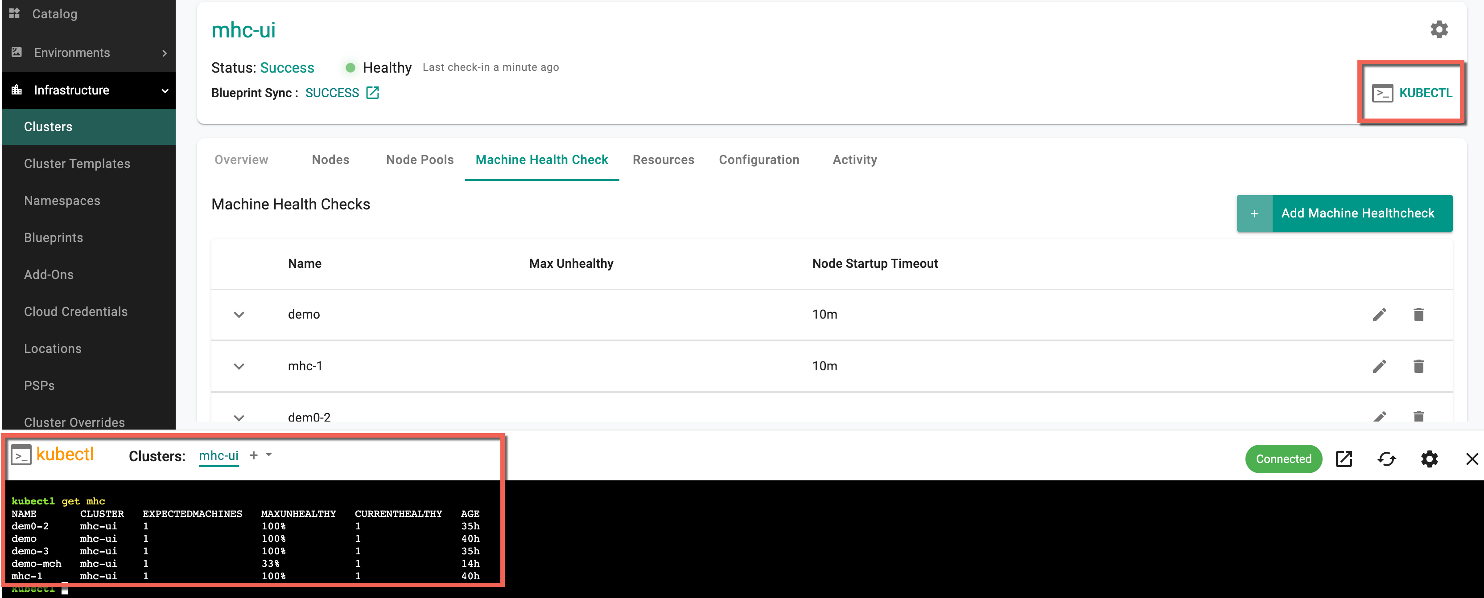Click the Catalog grid icon
Image resolution: width=1484 pixels, height=598 pixels.
click(x=15, y=13)
